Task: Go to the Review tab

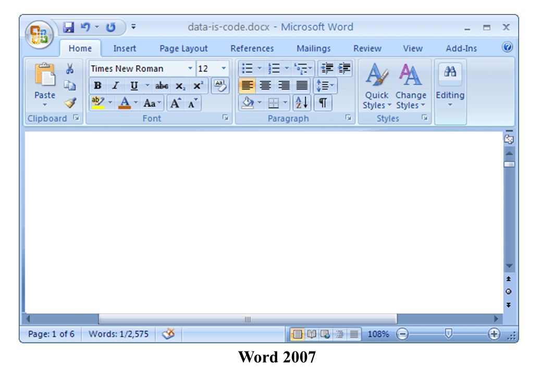Action: 367,48
